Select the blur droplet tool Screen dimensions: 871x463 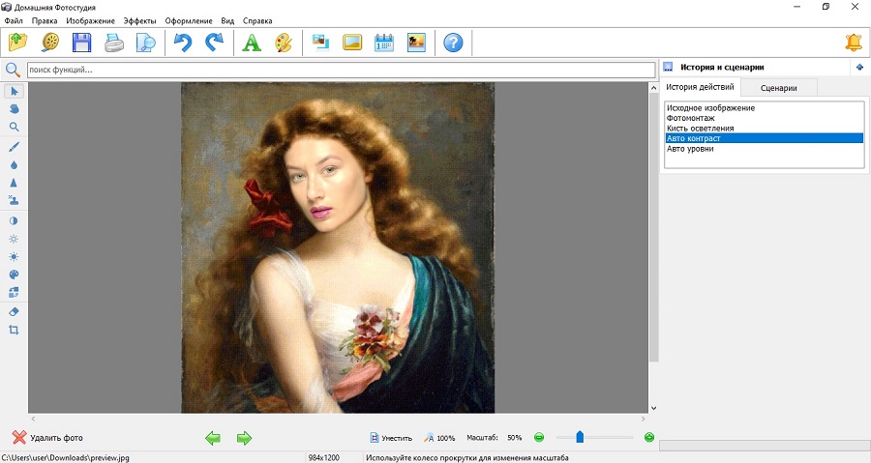tap(14, 165)
